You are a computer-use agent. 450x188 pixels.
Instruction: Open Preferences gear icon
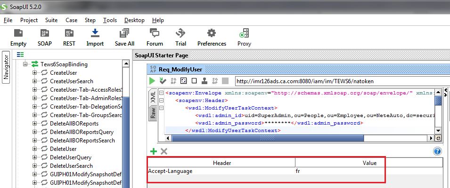tap(212, 33)
